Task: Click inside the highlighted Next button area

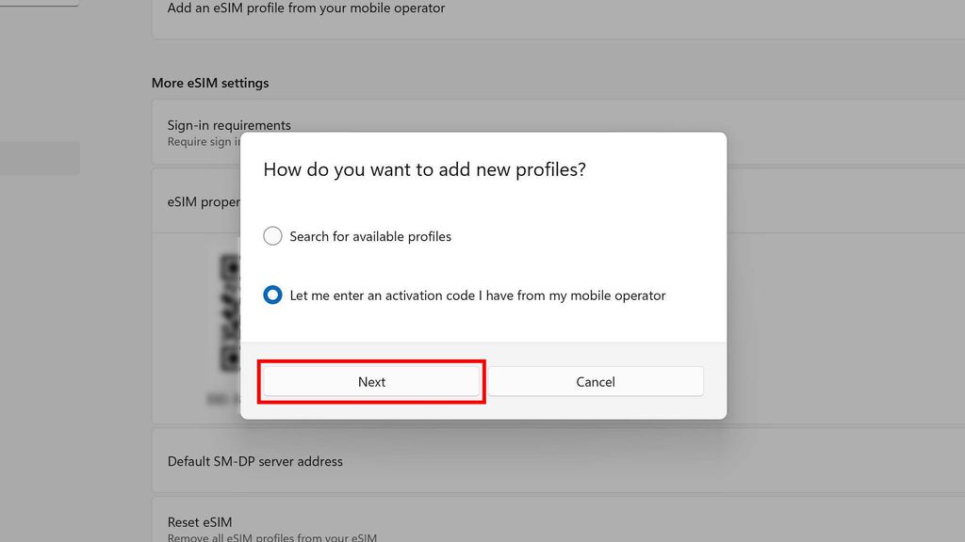Action: tap(371, 382)
